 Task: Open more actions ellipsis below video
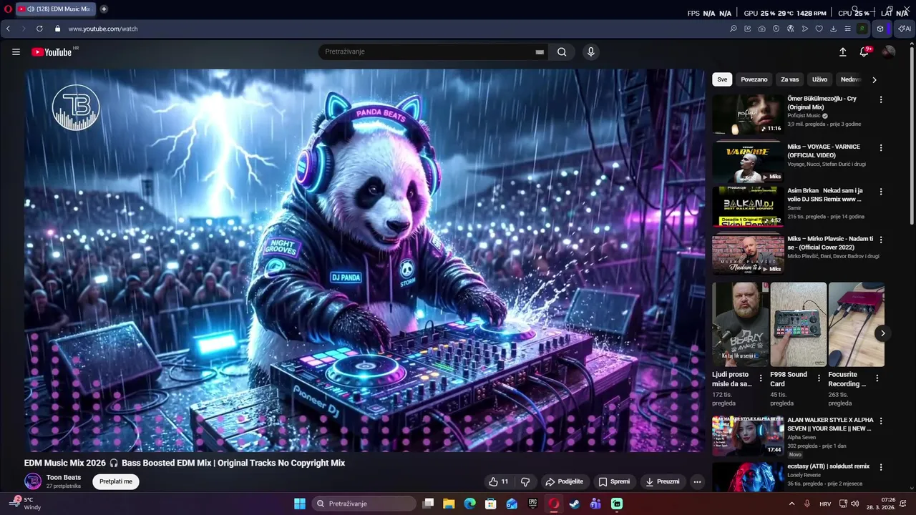[697, 481]
